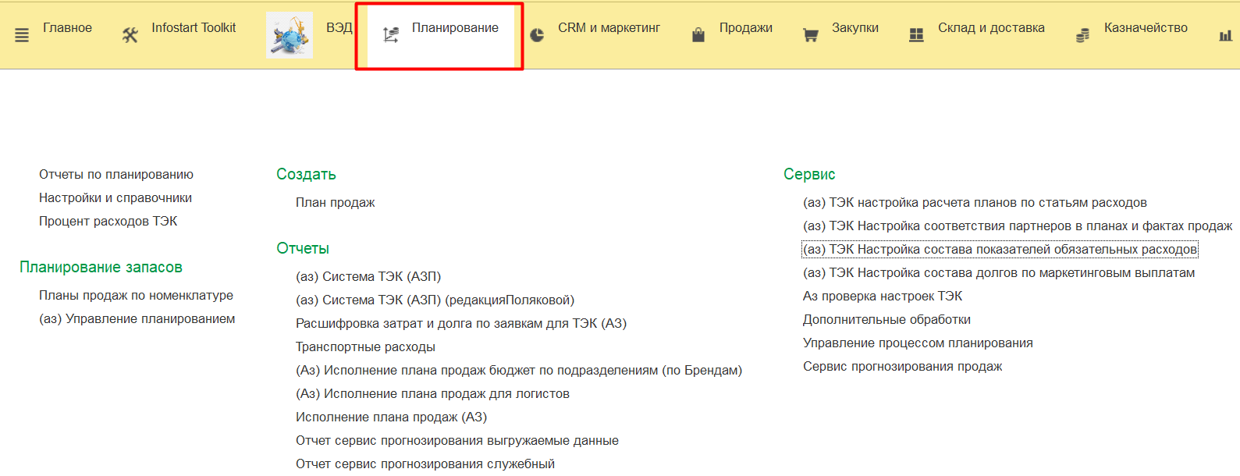This screenshot has height=476, width=1240.
Task: Open the Планирование section tab
Action: click(x=454, y=28)
